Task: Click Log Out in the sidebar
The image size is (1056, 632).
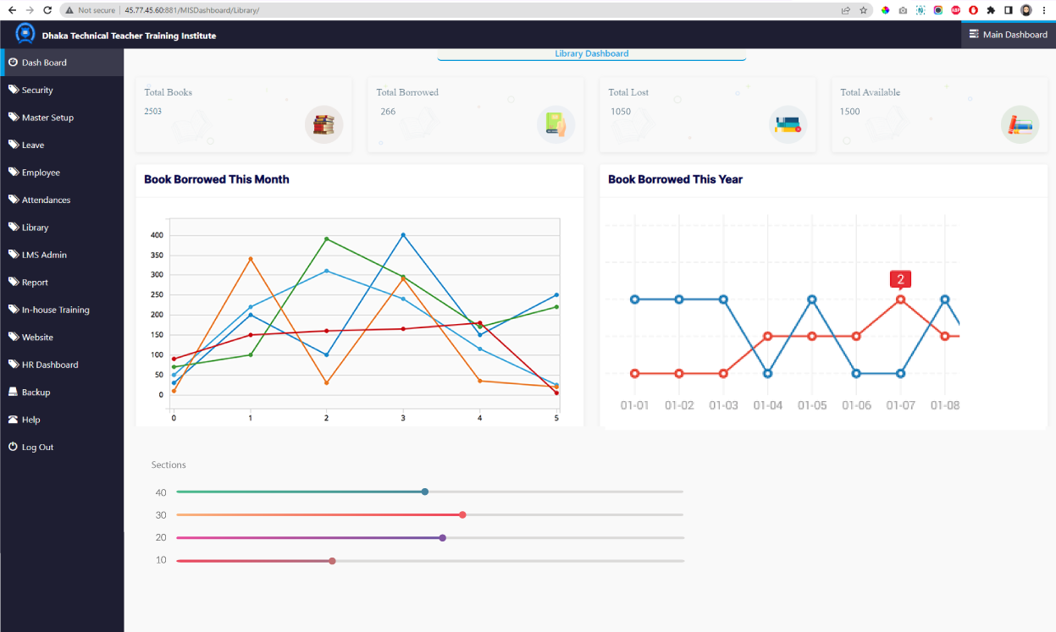Action: (x=37, y=447)
